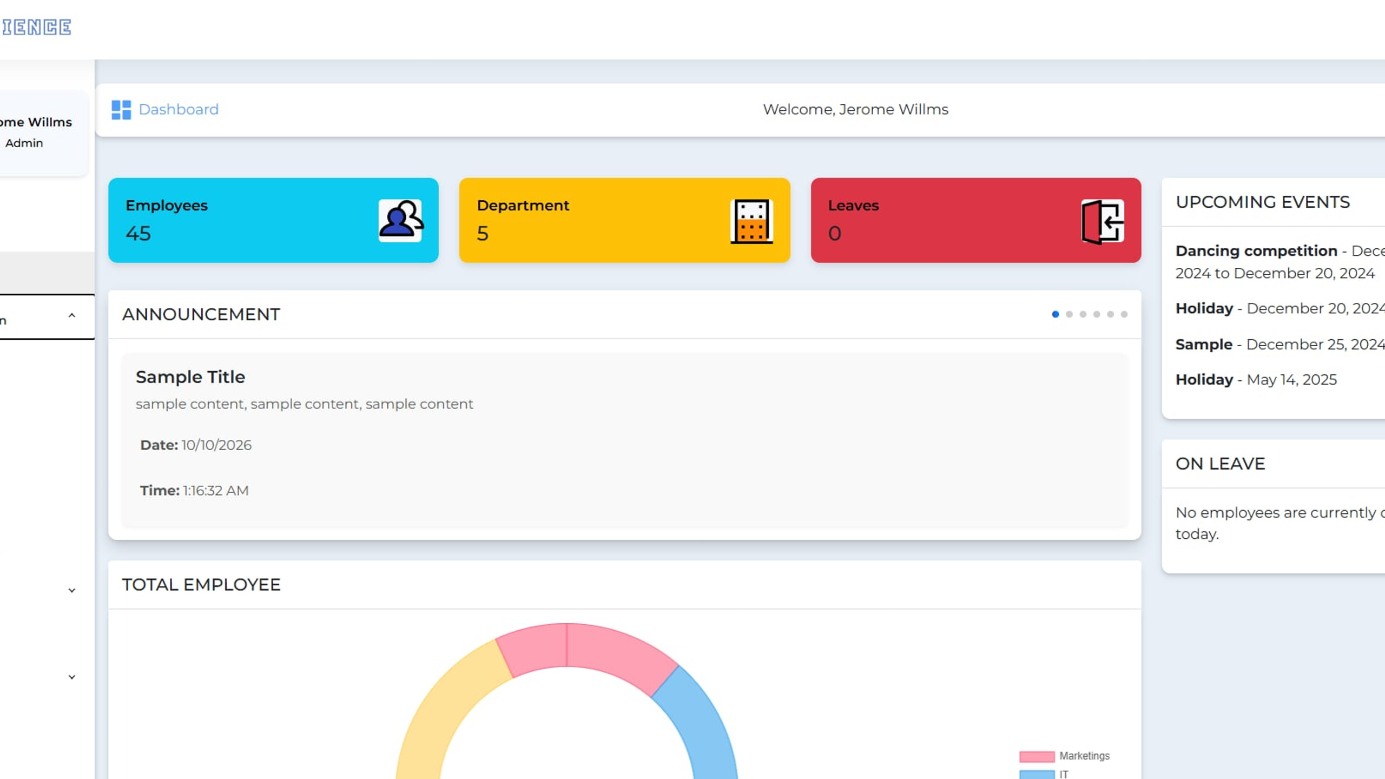Click the Leaves exit-door icon
The width and height of the screenshot is (1385, 779).
[x=1103, y=221]
